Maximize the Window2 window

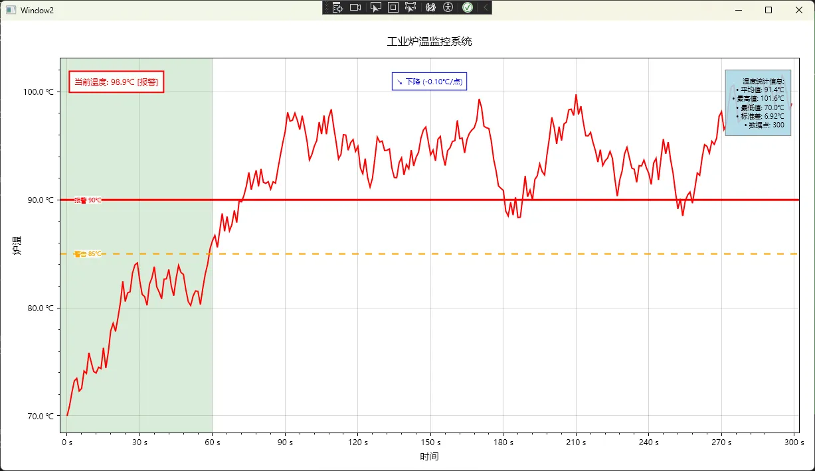(x=769, y=10)
